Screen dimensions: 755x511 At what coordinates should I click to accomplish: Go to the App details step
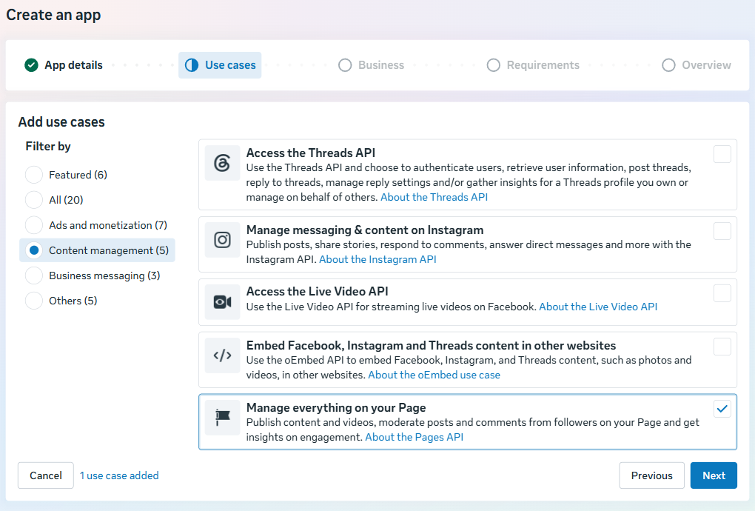[64, 65]
